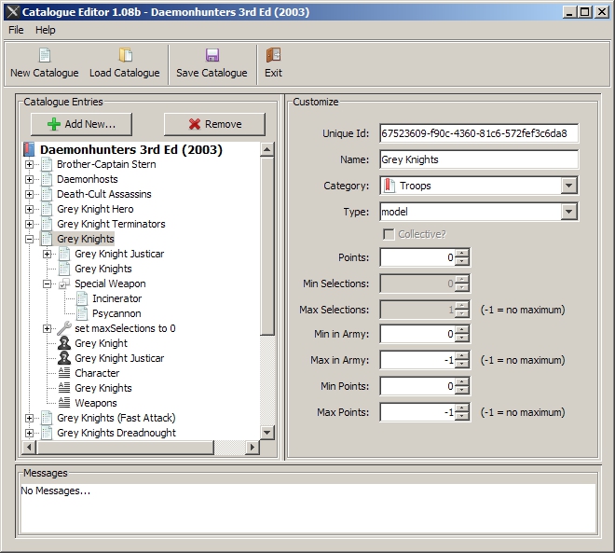Click the red book icon of Daemonhunters root
615x553 pixels.
(29, 149)
